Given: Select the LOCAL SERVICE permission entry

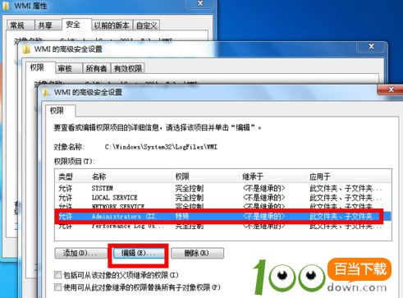Looking at the screenshot, I should coord(222,197).
